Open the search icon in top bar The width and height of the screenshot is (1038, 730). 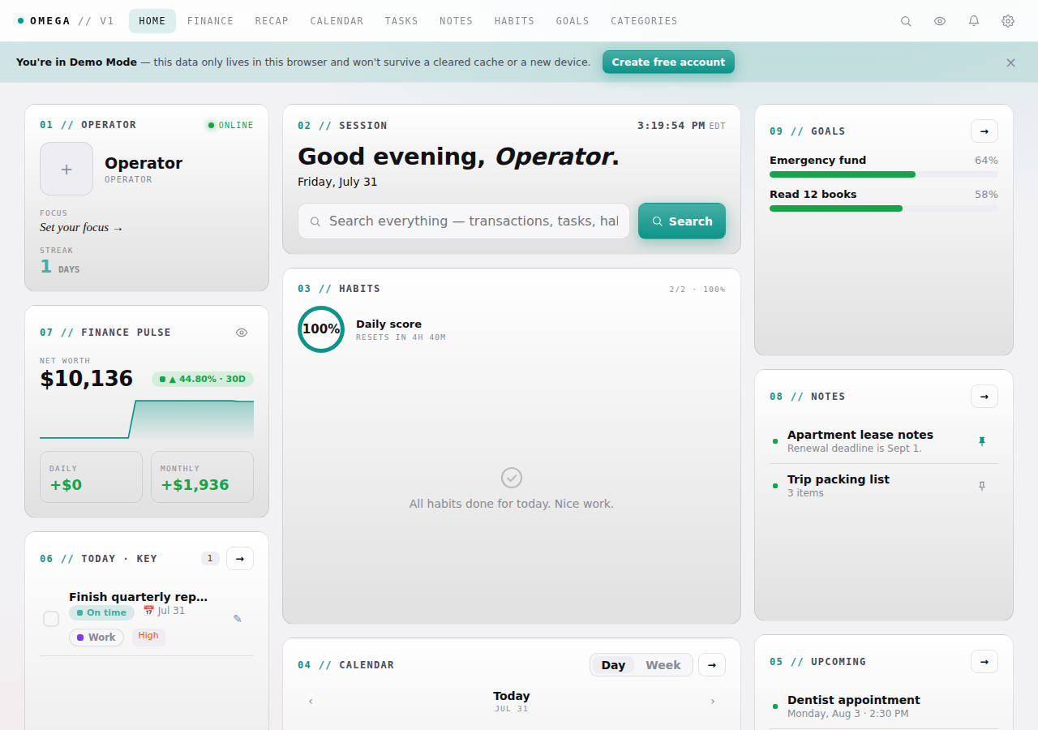(x=906, y=21)
